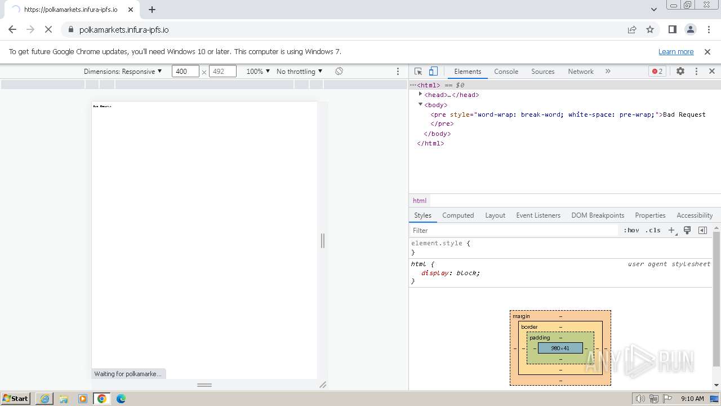Collapse the body element node

coord(420,104)
